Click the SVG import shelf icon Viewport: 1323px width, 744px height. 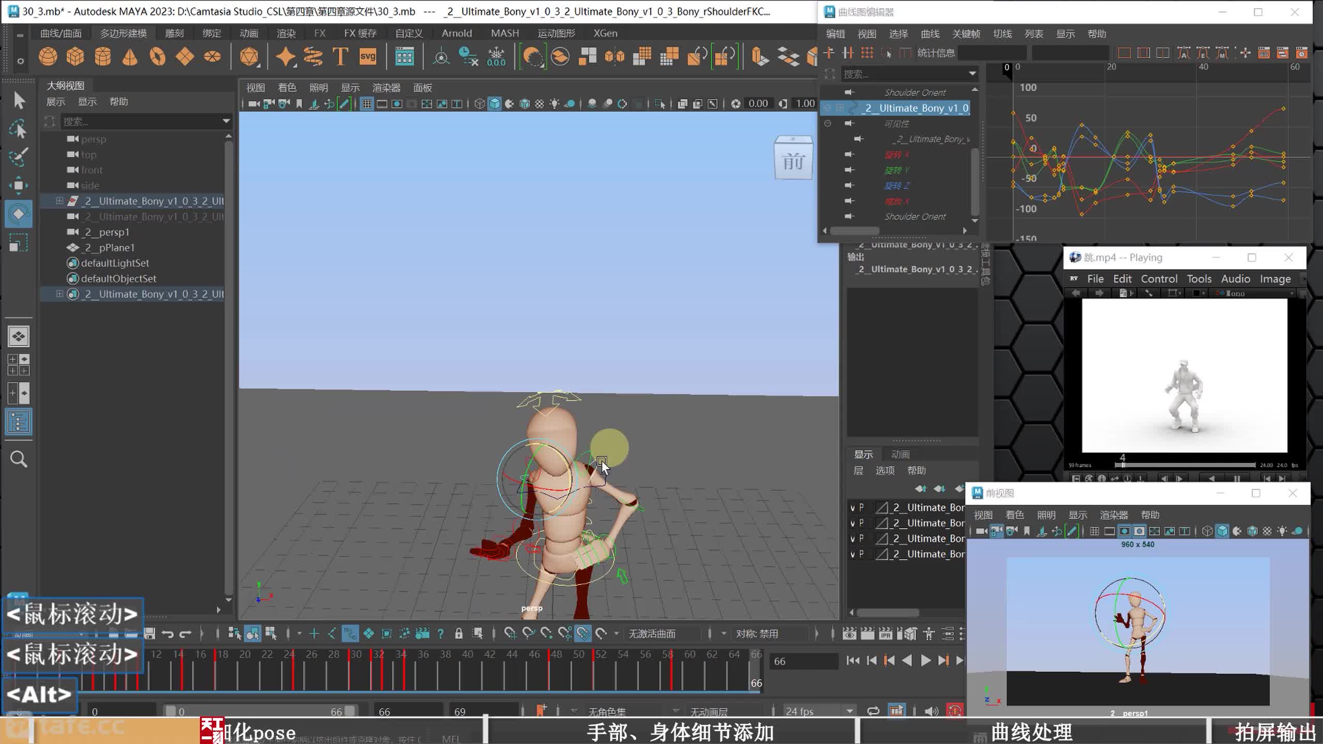tap(368, 56)
